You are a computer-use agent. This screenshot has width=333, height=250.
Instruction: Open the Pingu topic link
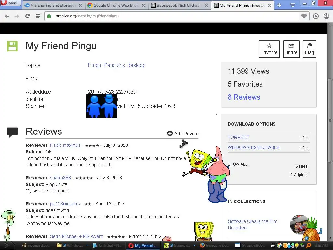(x=95, y=65)
